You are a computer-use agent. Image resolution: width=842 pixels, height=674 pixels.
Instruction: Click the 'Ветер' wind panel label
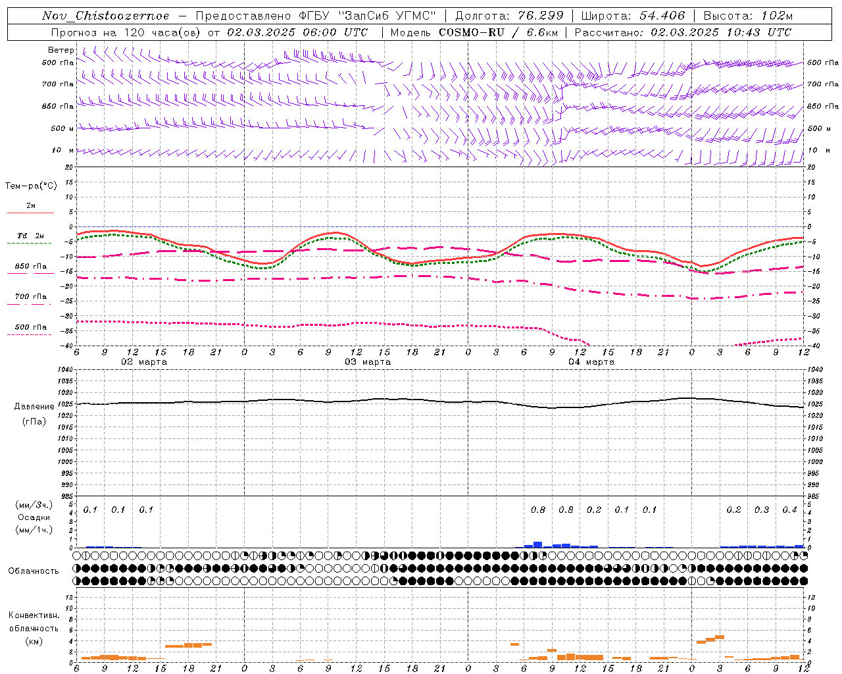point(61,50)
